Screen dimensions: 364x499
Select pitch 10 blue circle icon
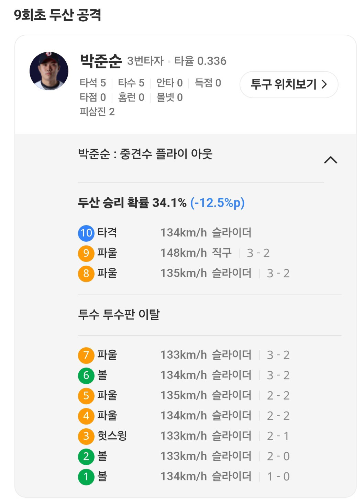[x=86, y=233]
